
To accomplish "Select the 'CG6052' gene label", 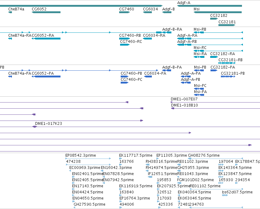I will click(39, 9).
